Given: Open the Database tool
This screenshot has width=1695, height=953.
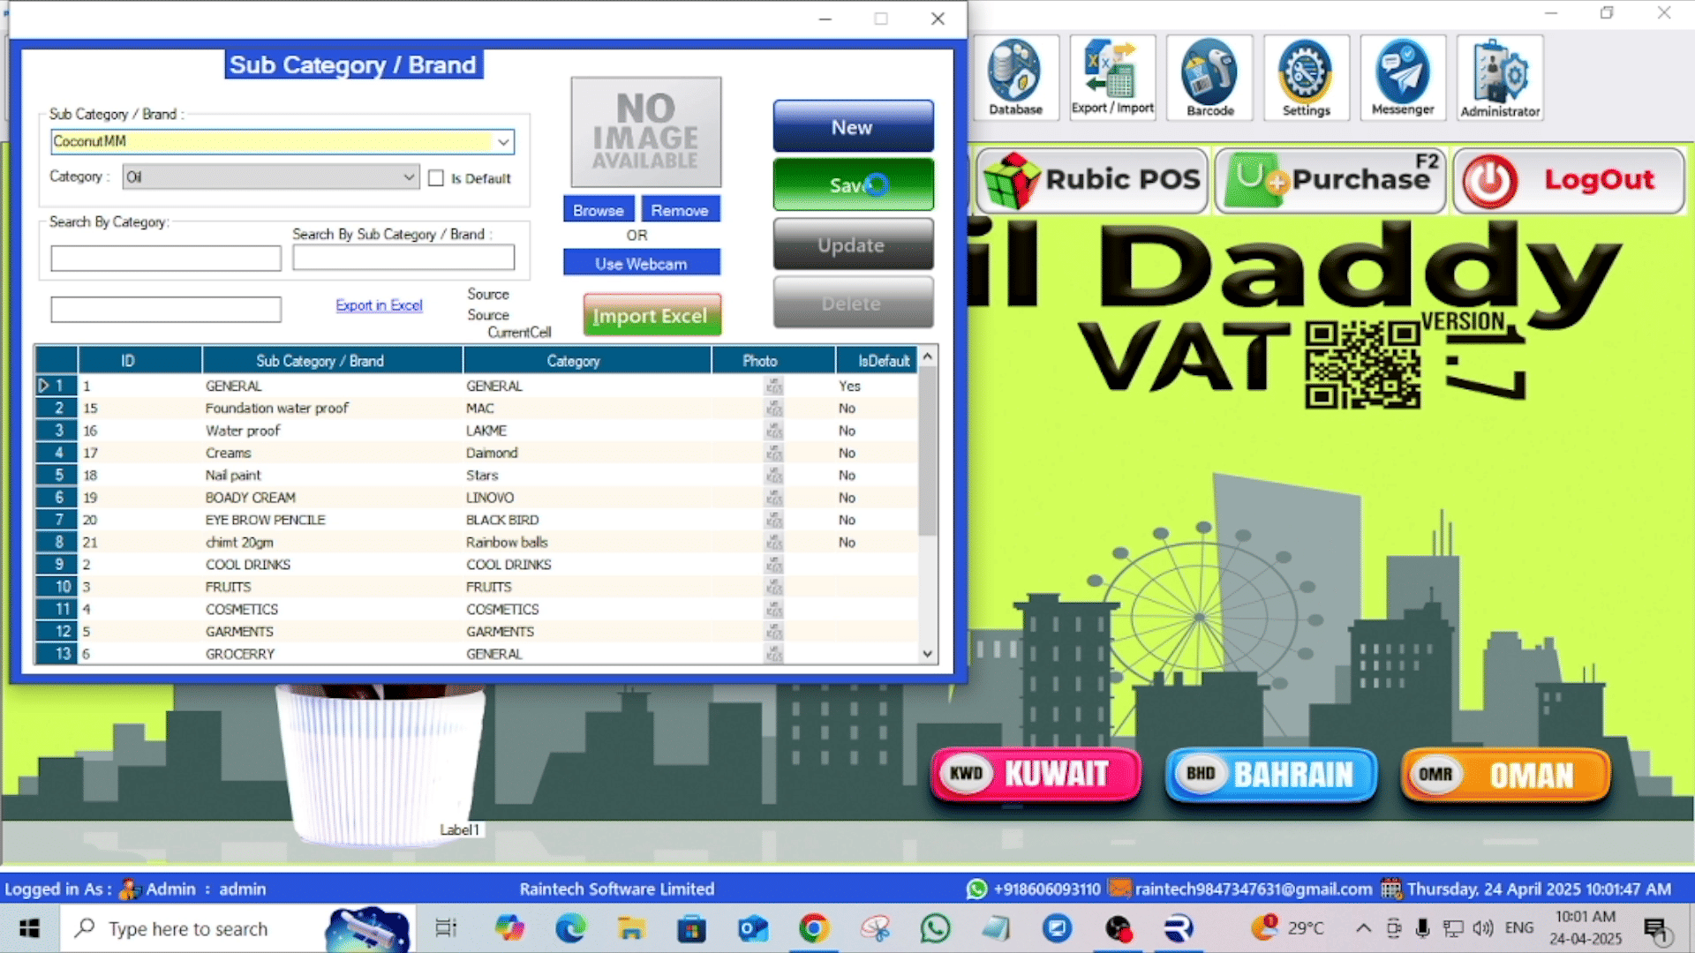Looking at the screenshot, I should (x=1015, y=78).
